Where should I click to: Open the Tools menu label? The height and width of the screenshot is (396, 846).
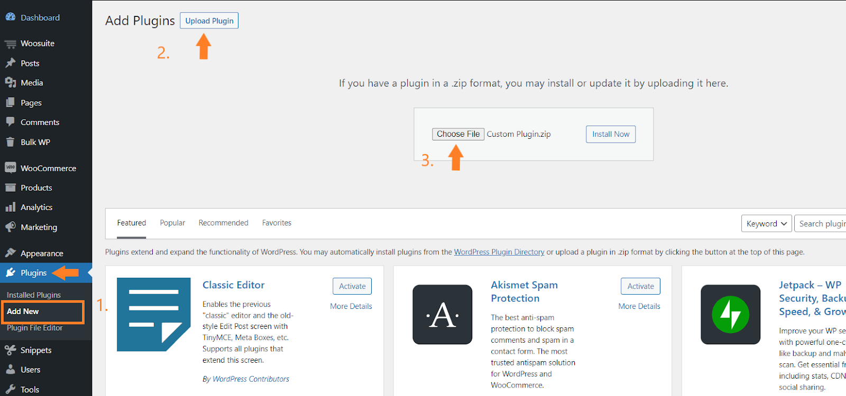[30, 390]
